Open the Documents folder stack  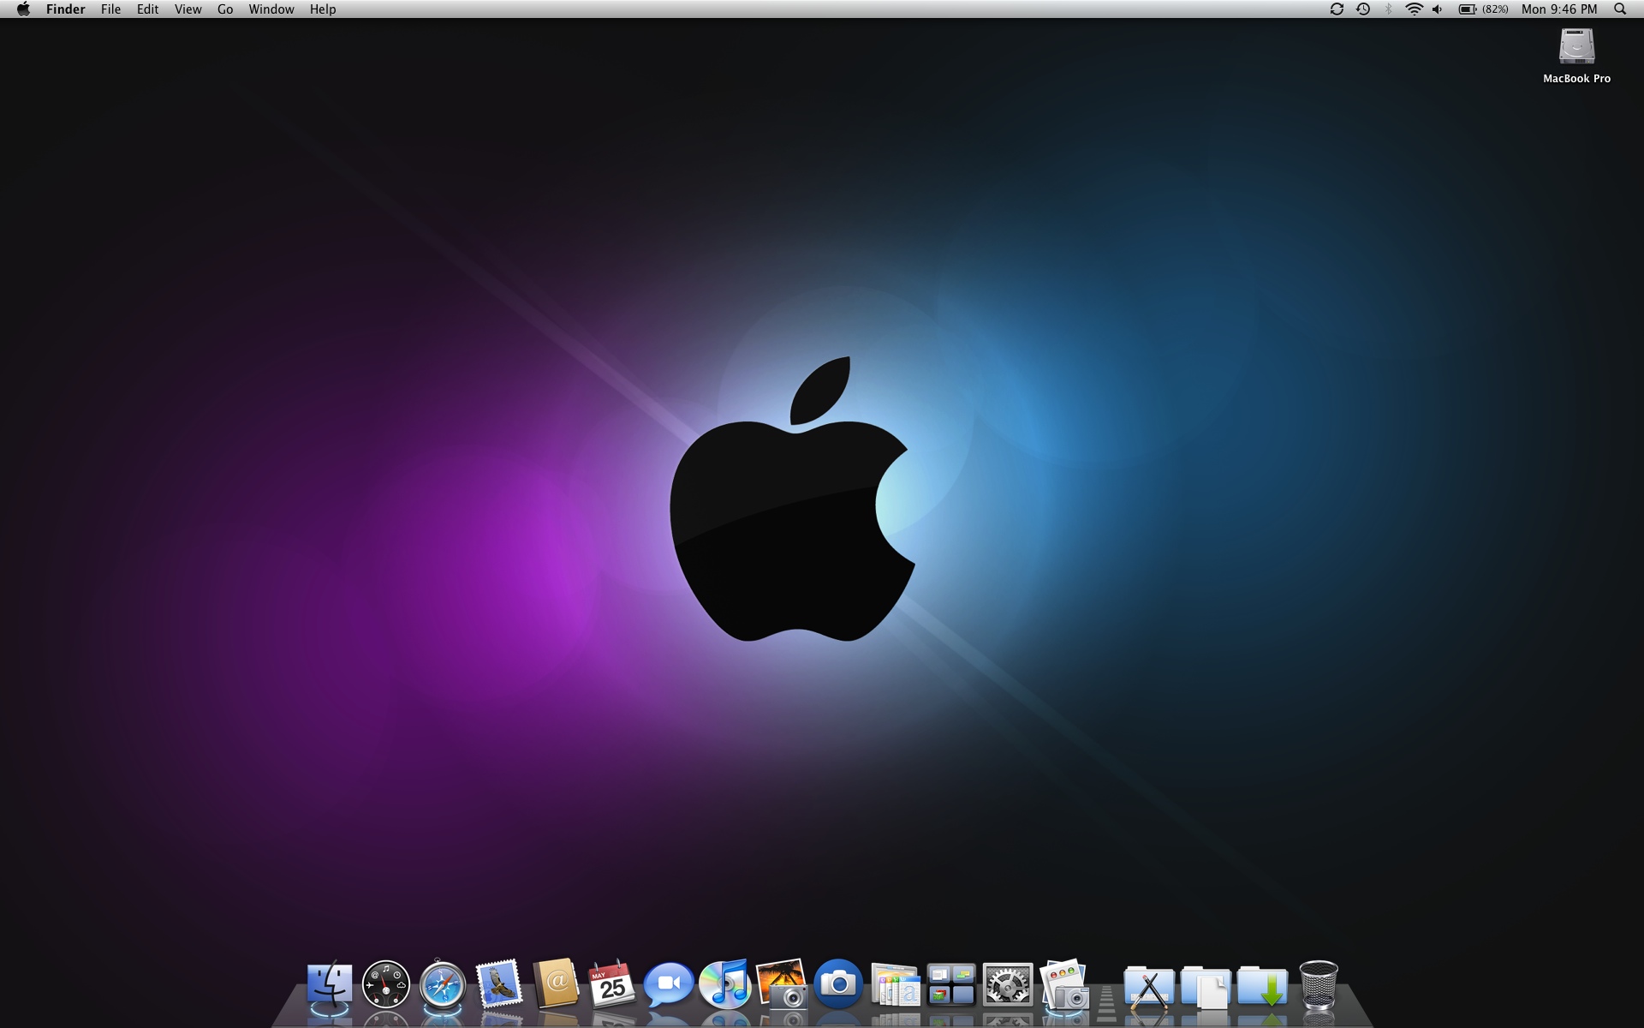point(1205,986)
